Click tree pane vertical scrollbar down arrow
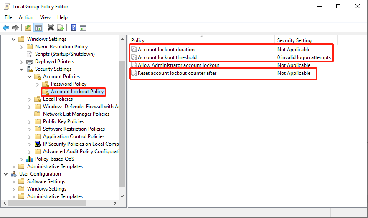 point(122,196)
